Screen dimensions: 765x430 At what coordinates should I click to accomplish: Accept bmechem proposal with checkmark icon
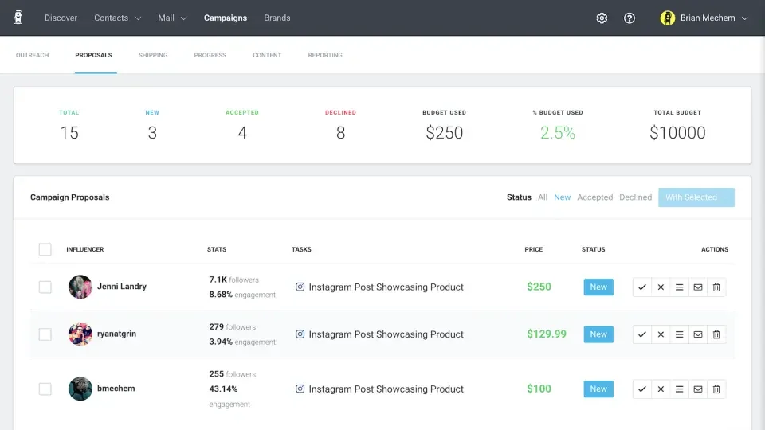point(642,389)
